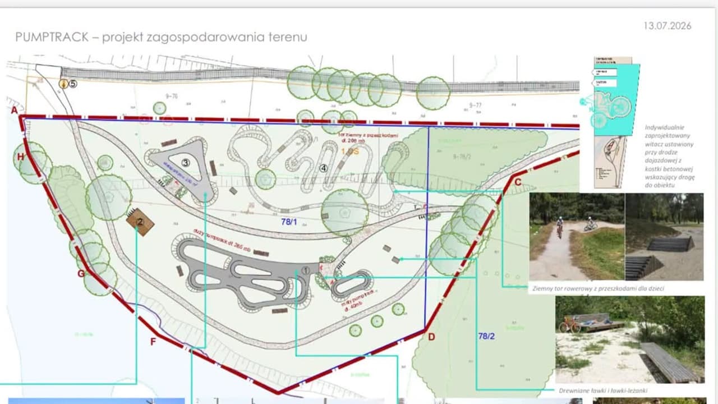Click boundary corner label 'A'
The height and width of the screenshot is (404, 718).
[x=14, y=111]
